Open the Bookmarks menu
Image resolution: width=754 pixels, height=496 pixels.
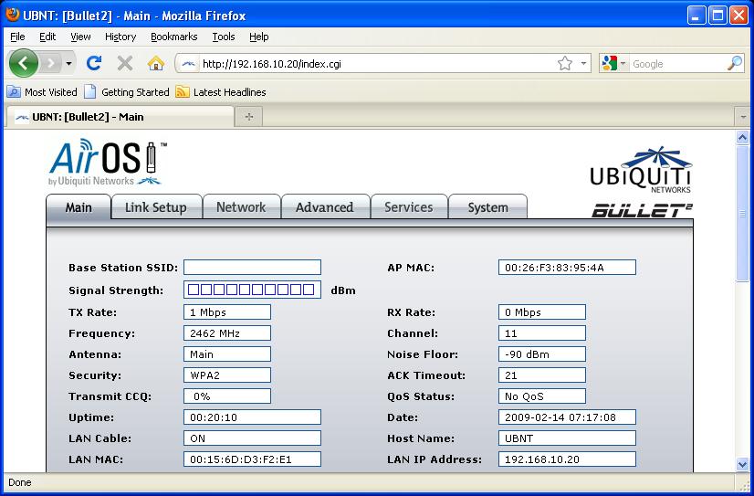coord(173,37)
